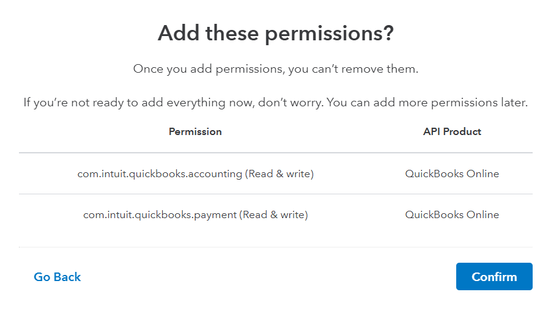Click 'Once you add permissions' phrase

coord(207,69)
